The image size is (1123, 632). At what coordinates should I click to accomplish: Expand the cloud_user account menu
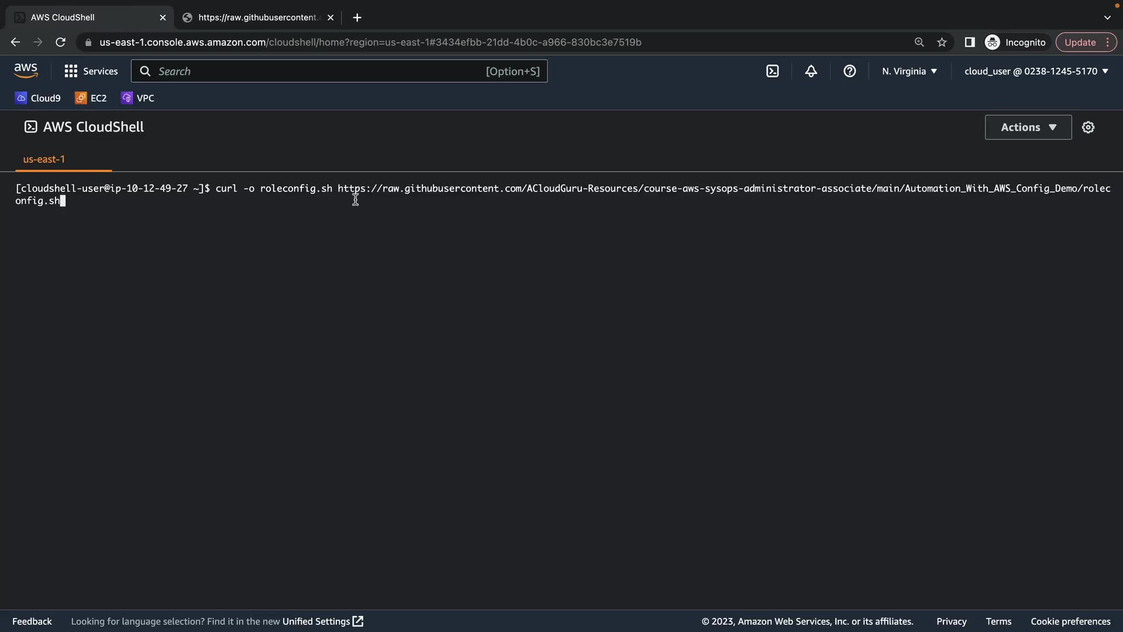[1036, 71]
